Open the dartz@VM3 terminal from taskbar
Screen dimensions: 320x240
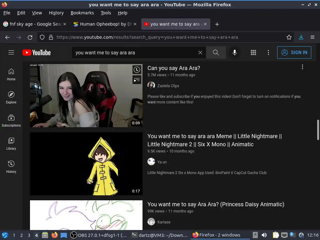coord(160,235)
